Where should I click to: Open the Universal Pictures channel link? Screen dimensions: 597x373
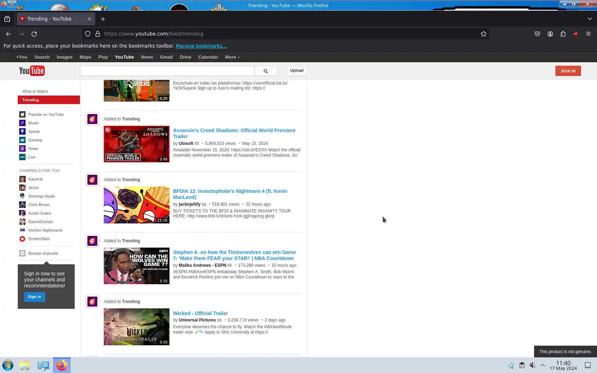point(197,320)
